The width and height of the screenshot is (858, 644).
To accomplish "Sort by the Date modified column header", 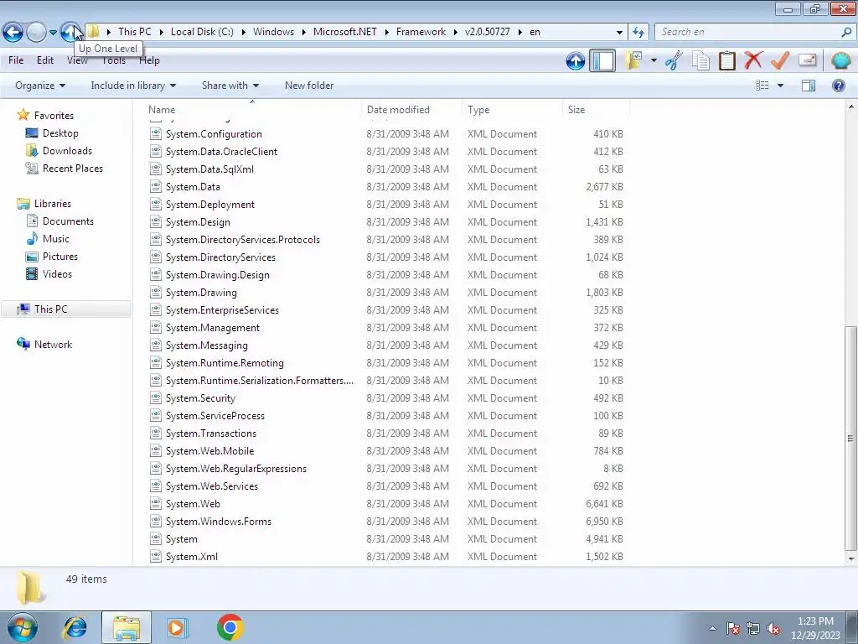I will 411,110.
